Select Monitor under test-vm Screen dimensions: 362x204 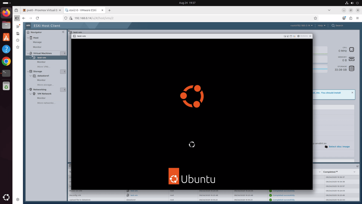(x=41, y=62)
